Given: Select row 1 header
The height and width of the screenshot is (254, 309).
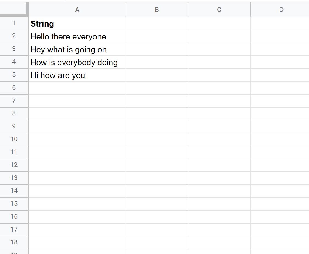Looking at the screenshot, I should click(14, 24).
